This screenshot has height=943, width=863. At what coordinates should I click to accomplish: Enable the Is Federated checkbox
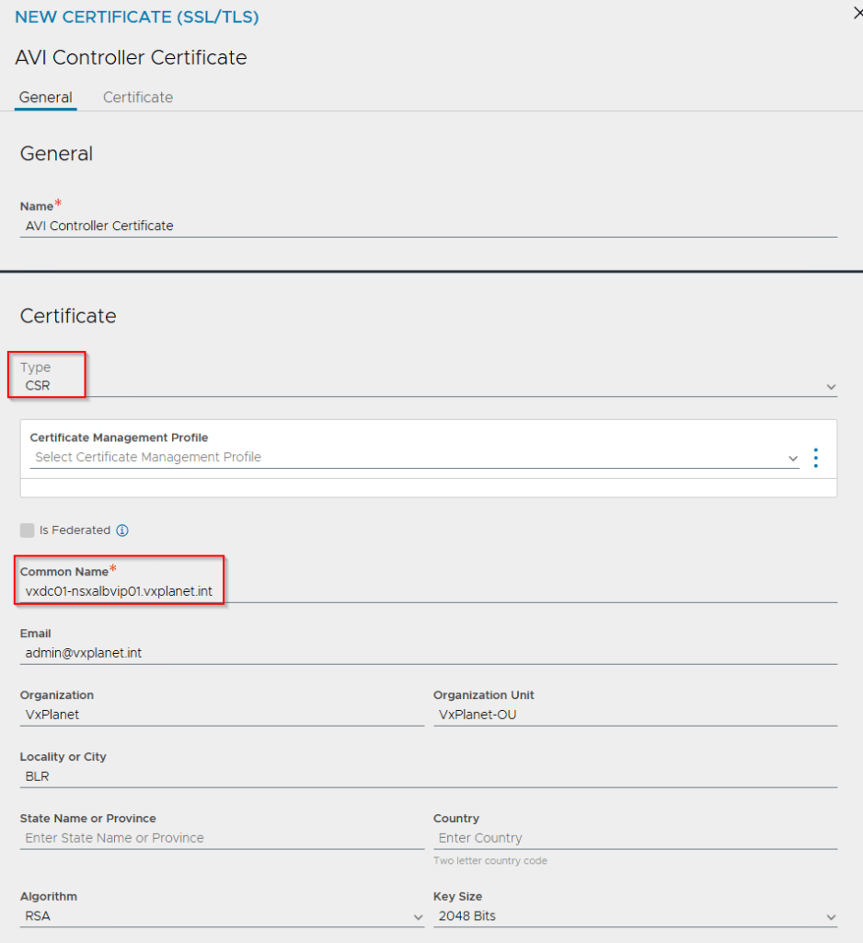[27, 530]
